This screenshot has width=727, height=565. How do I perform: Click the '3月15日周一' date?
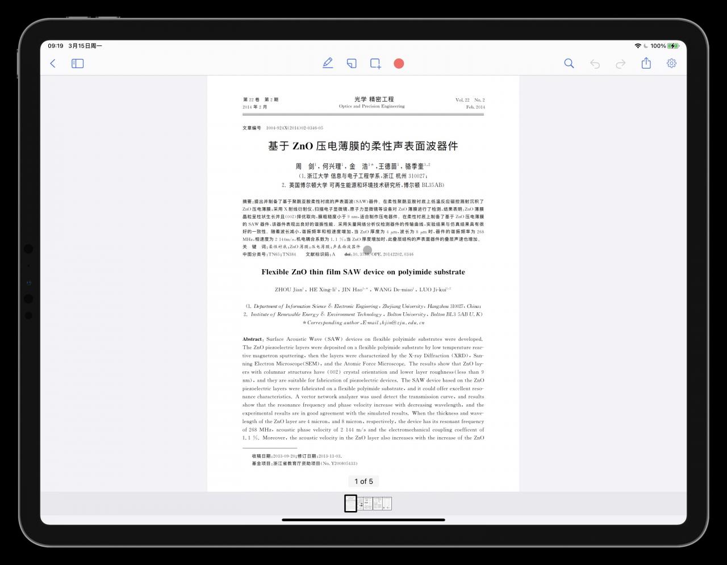pyautogui.click(x=85, y=46)
